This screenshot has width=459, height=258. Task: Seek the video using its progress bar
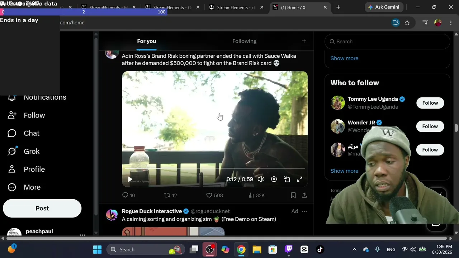click(x=215, y=168)
